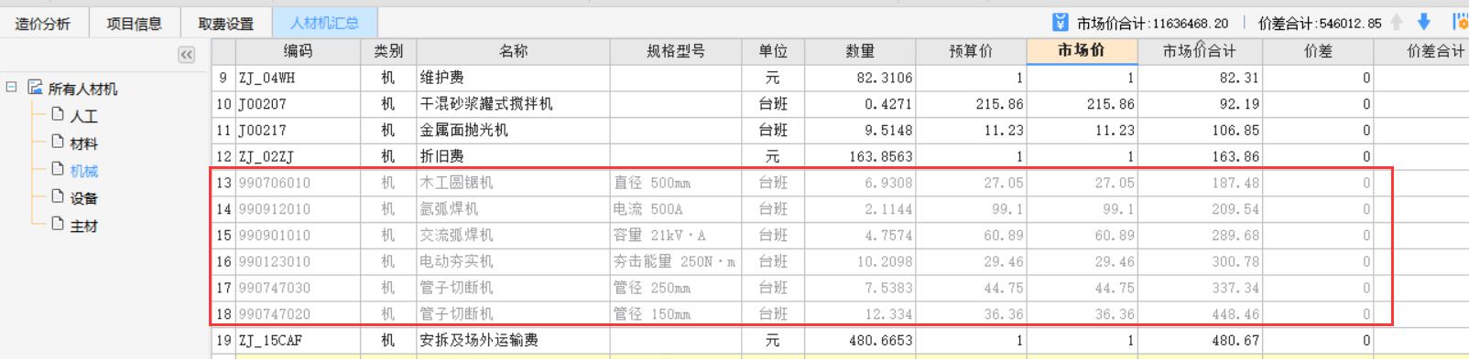Open the 材料 tree category
The width and height of the screenshot is (1469, 359).
83,143
